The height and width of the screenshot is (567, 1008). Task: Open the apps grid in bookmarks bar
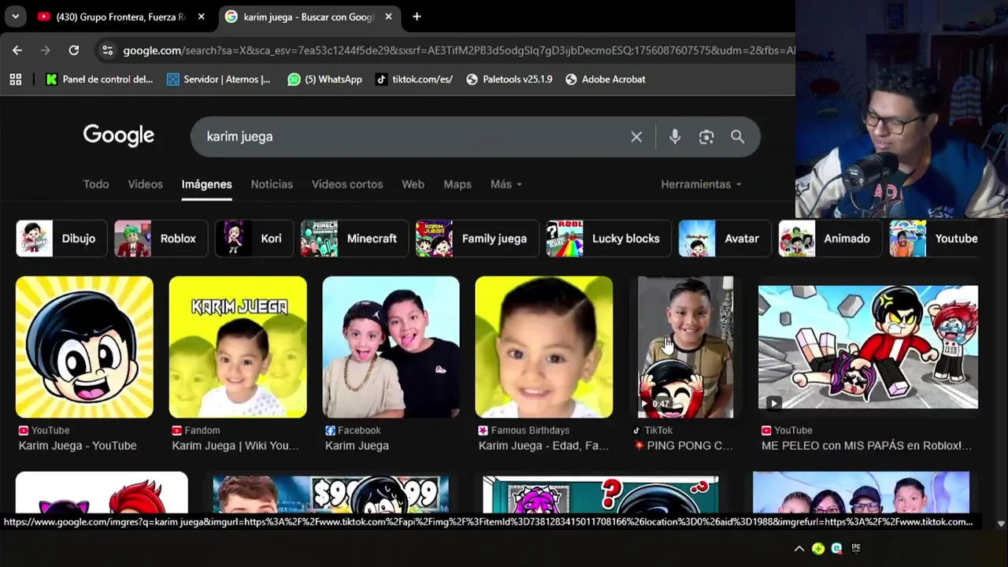coord(16,79)
